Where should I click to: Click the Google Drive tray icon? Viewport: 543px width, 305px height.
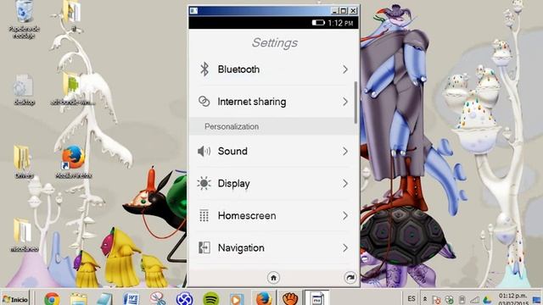point(487,300)
